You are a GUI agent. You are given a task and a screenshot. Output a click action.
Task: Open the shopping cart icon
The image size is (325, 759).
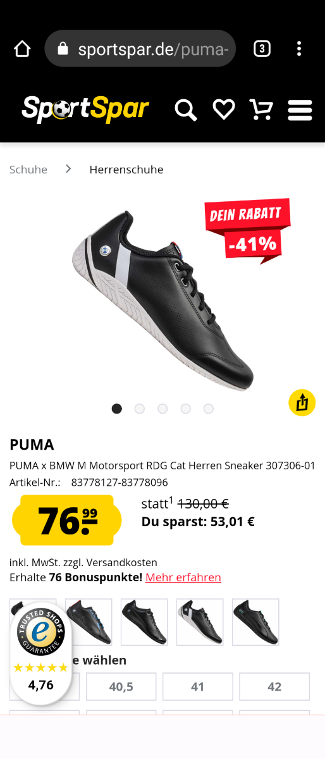(261, 109)
